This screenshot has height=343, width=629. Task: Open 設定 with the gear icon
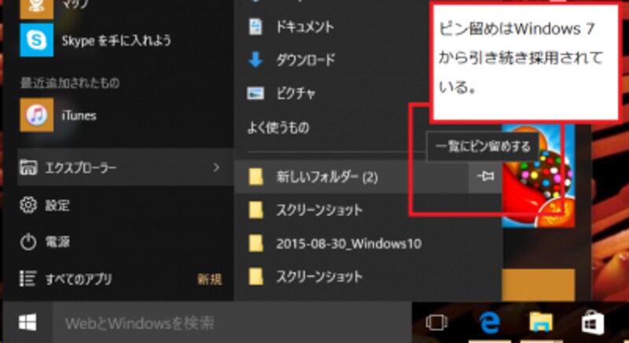(x=28, y=205)
